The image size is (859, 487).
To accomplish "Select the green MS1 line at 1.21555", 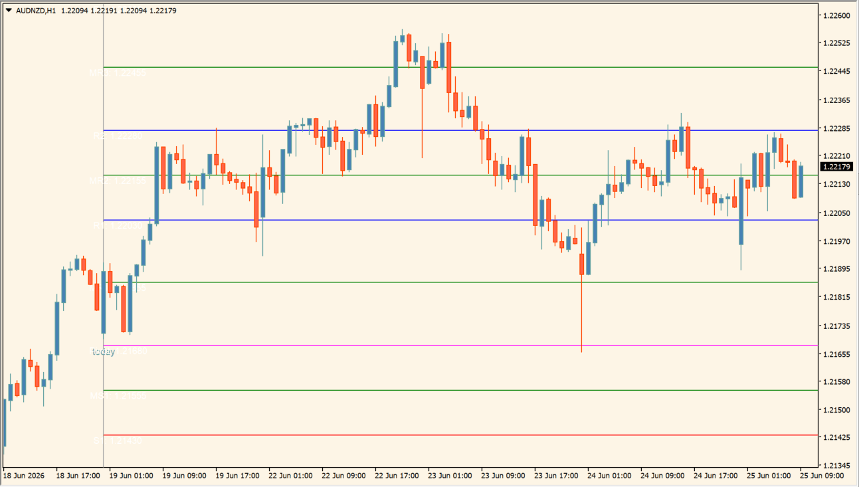I will click(x=461, y=390).
